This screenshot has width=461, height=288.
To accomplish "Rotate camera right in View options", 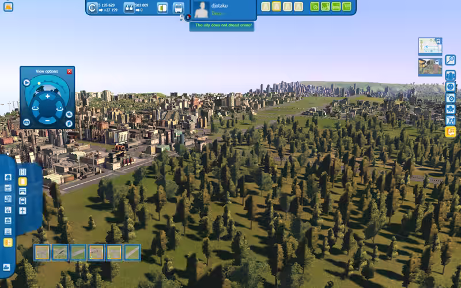I will coord(60,108).
